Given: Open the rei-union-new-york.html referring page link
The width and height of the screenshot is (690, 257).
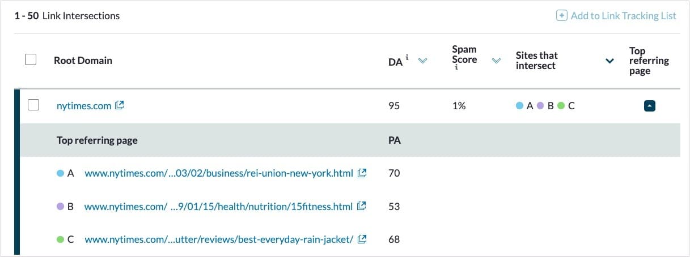Looking at the screenshot, I should pos(219,173).
